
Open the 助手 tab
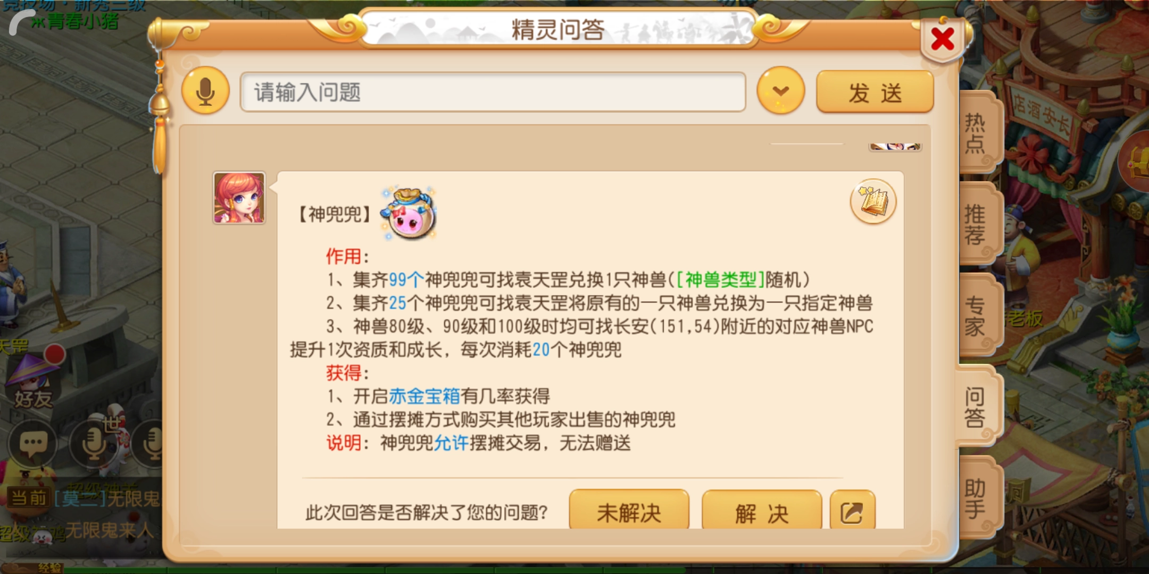pos(975,499)
